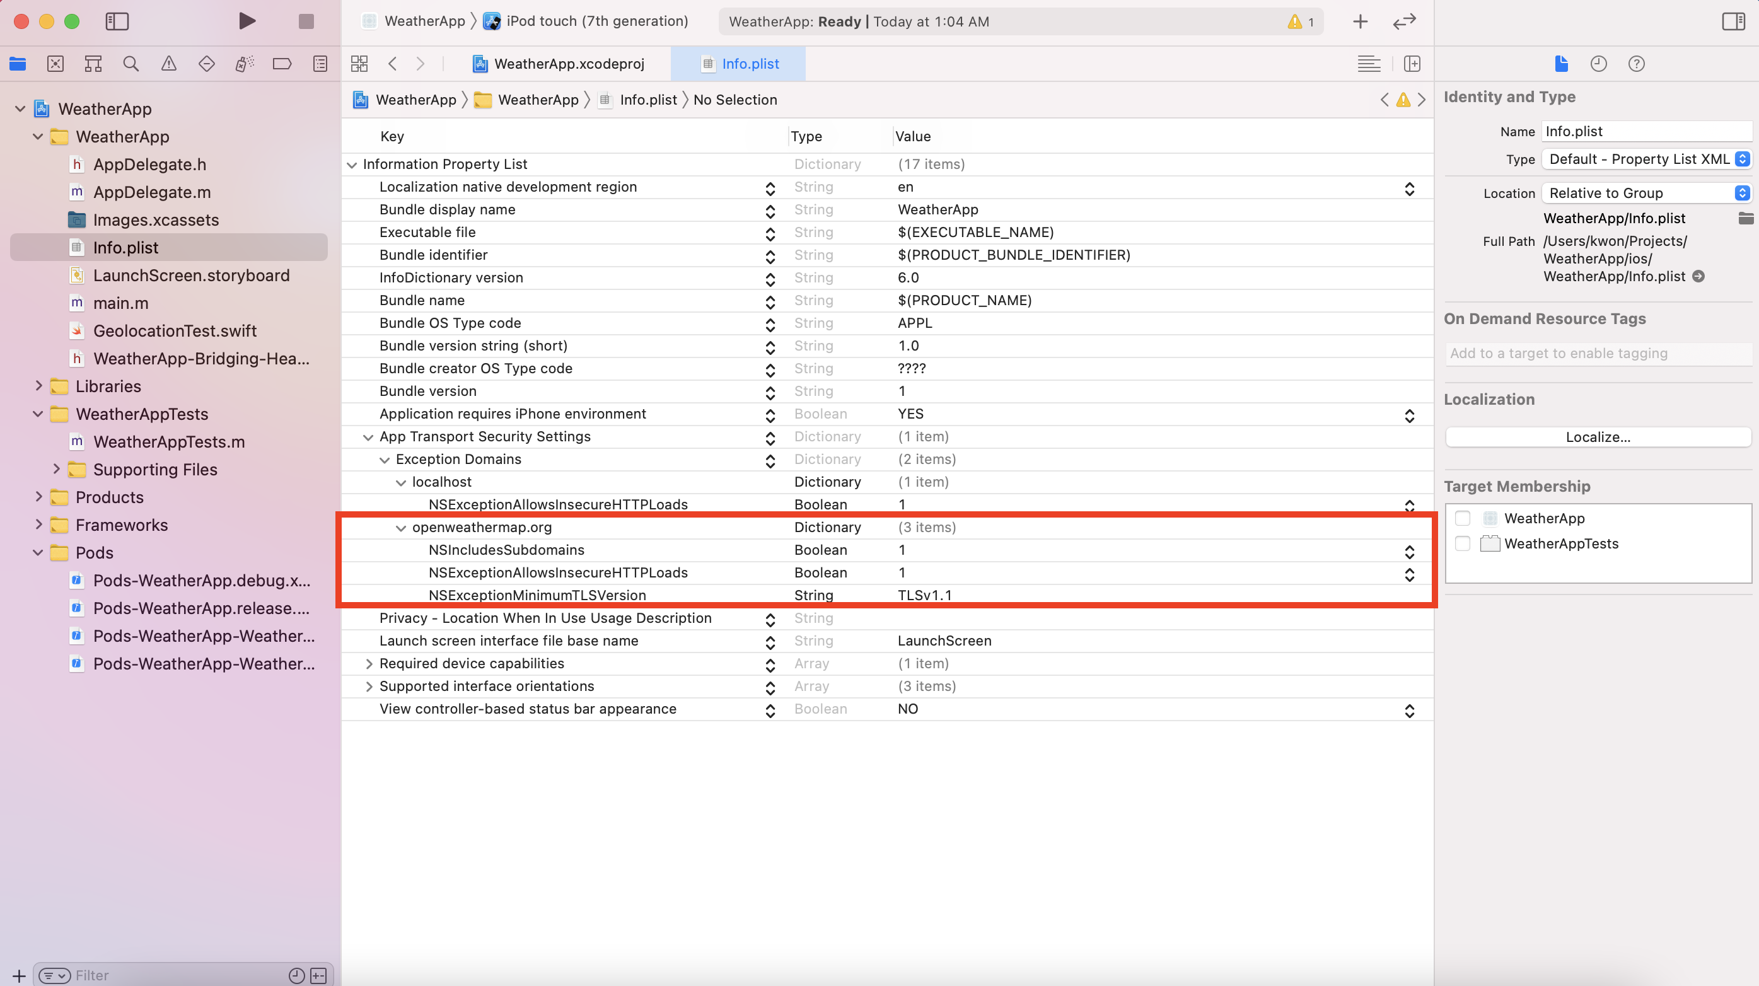Viewport: 1759px width, 986px height.
Task: Check WeatherAppTests target membership box
Action: click(1463, 543)
